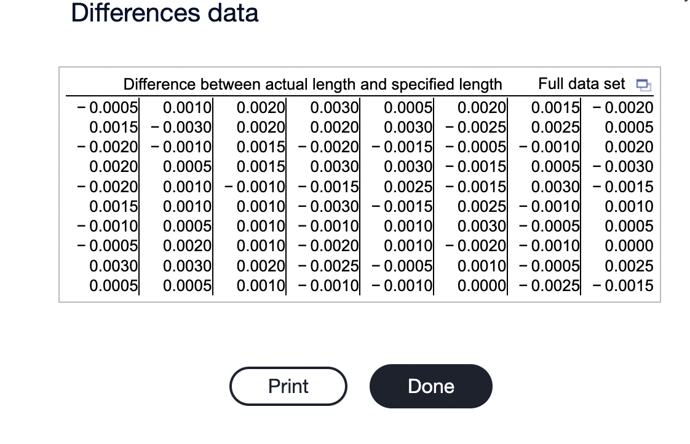Select -0.0005 in the third data row

click(x=476, y=147)
